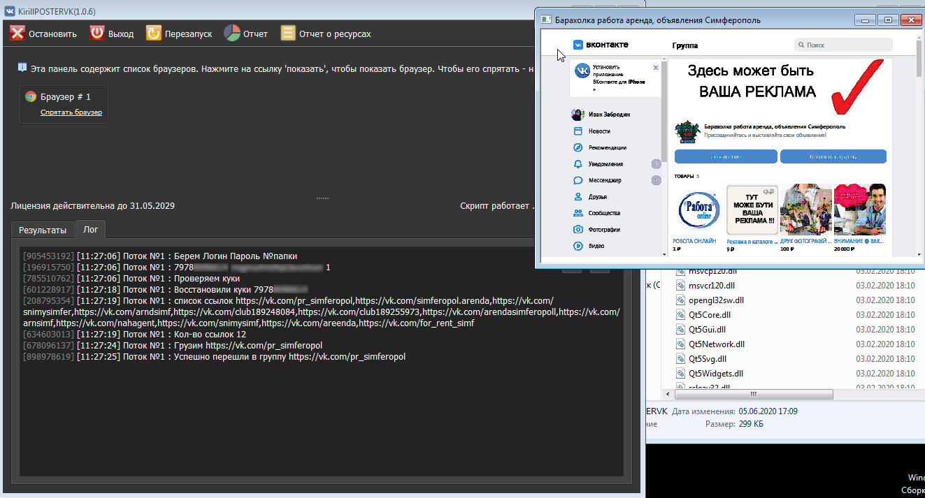
Task: Open Отчет via its pie chart icon
Action: [232, 34]
